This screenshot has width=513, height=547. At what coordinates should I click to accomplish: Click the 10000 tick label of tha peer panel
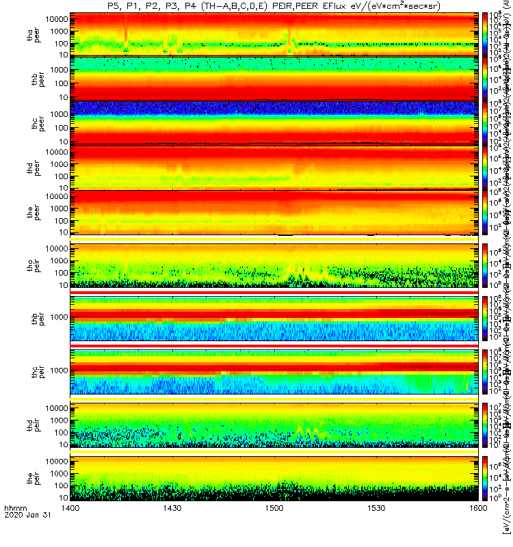coord(57,19)
